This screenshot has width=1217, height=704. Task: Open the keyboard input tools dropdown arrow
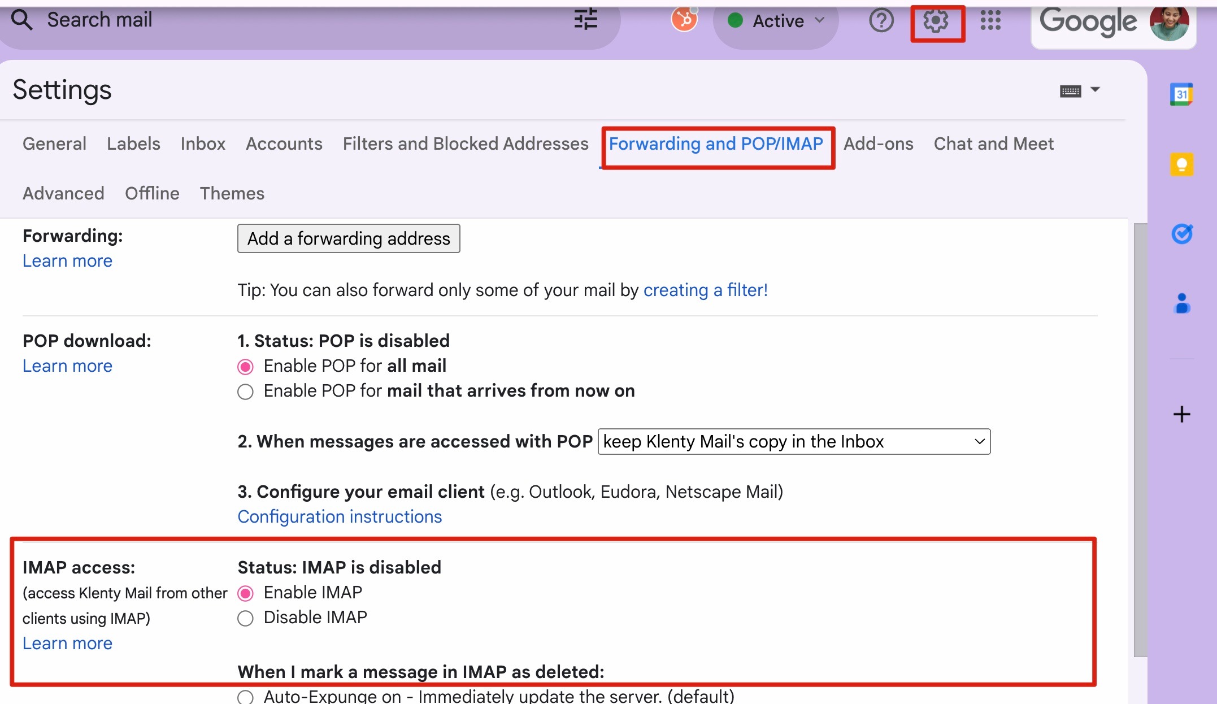coord(1095,90)
